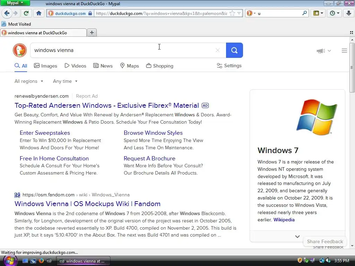Open the Browse Window Styles link

[153, 133]
